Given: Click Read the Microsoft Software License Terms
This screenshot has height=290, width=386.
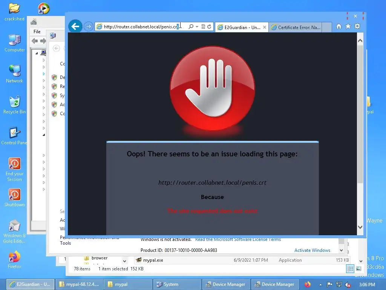Looking at the screenshot, I should (x=238, y=239).
